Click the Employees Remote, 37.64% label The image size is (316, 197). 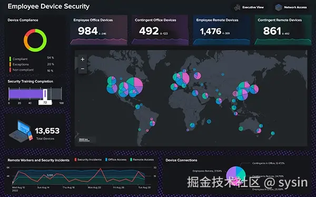[207, 171]
